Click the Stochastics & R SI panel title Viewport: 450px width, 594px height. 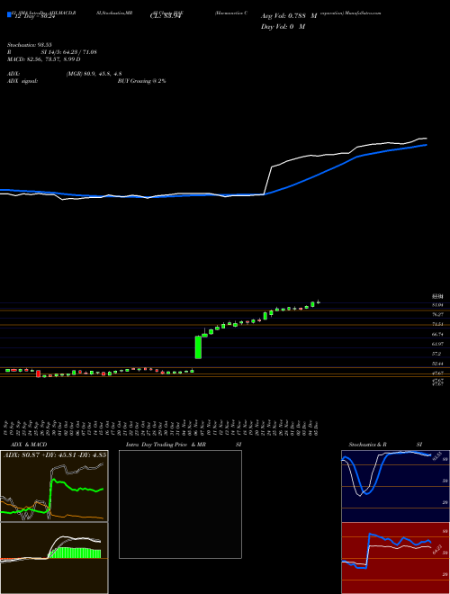click(385, 445)
